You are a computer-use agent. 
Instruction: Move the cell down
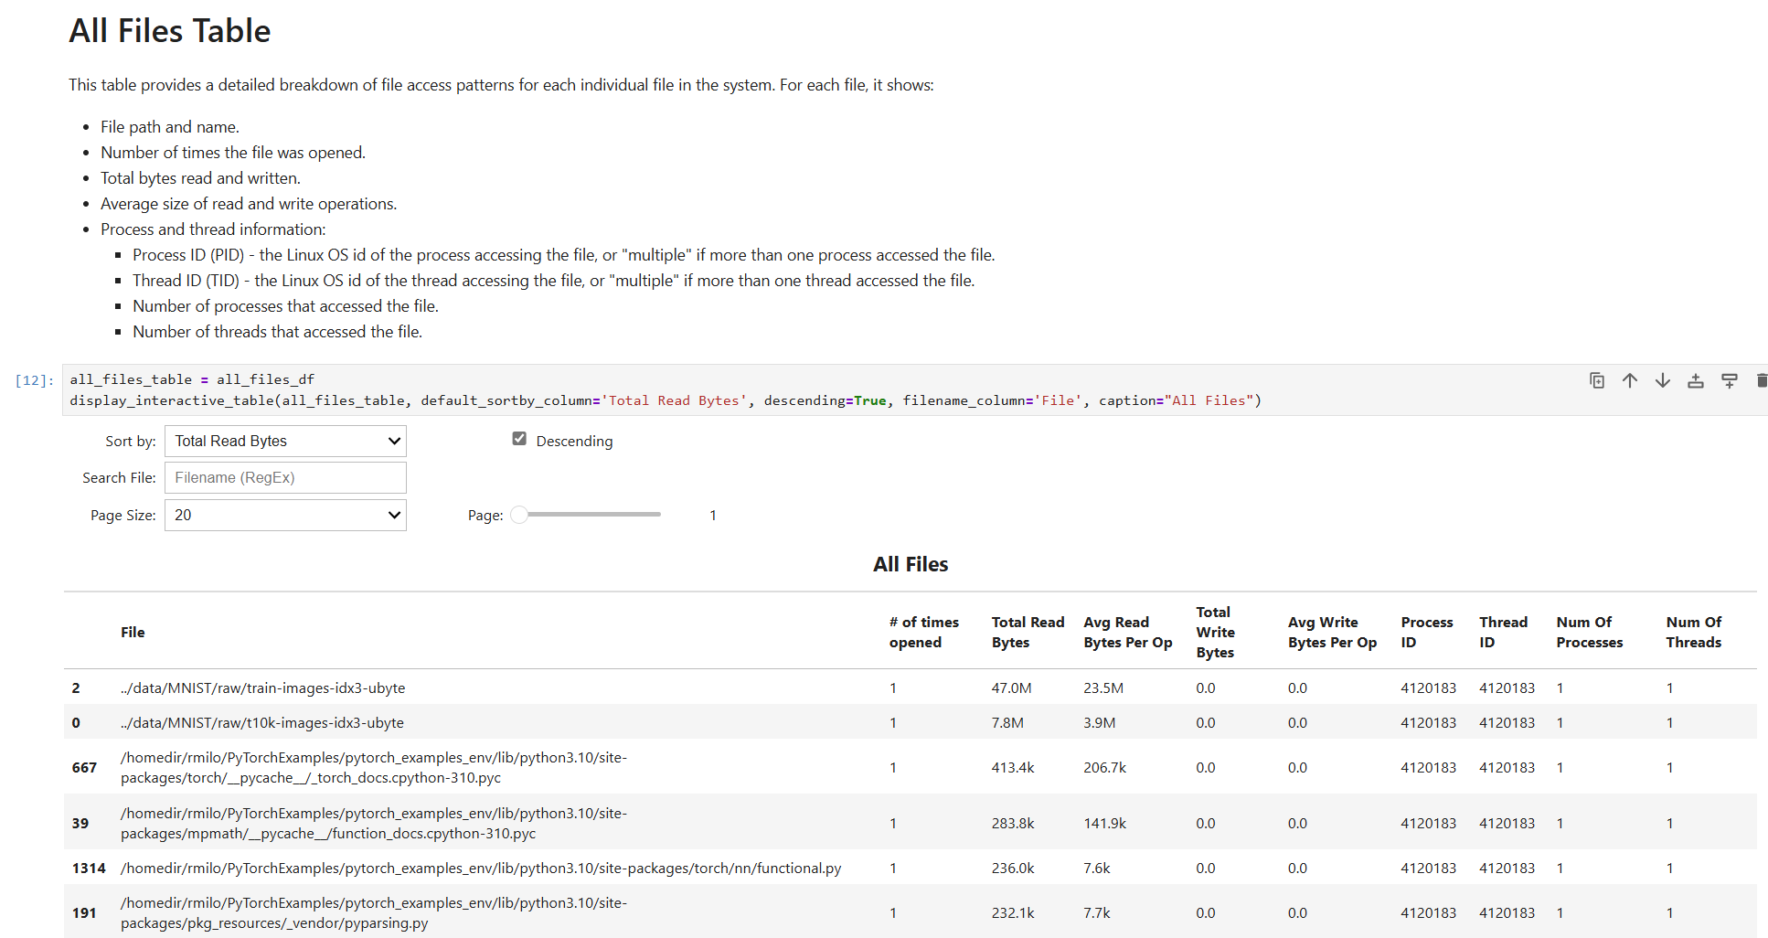point(1663,380)
